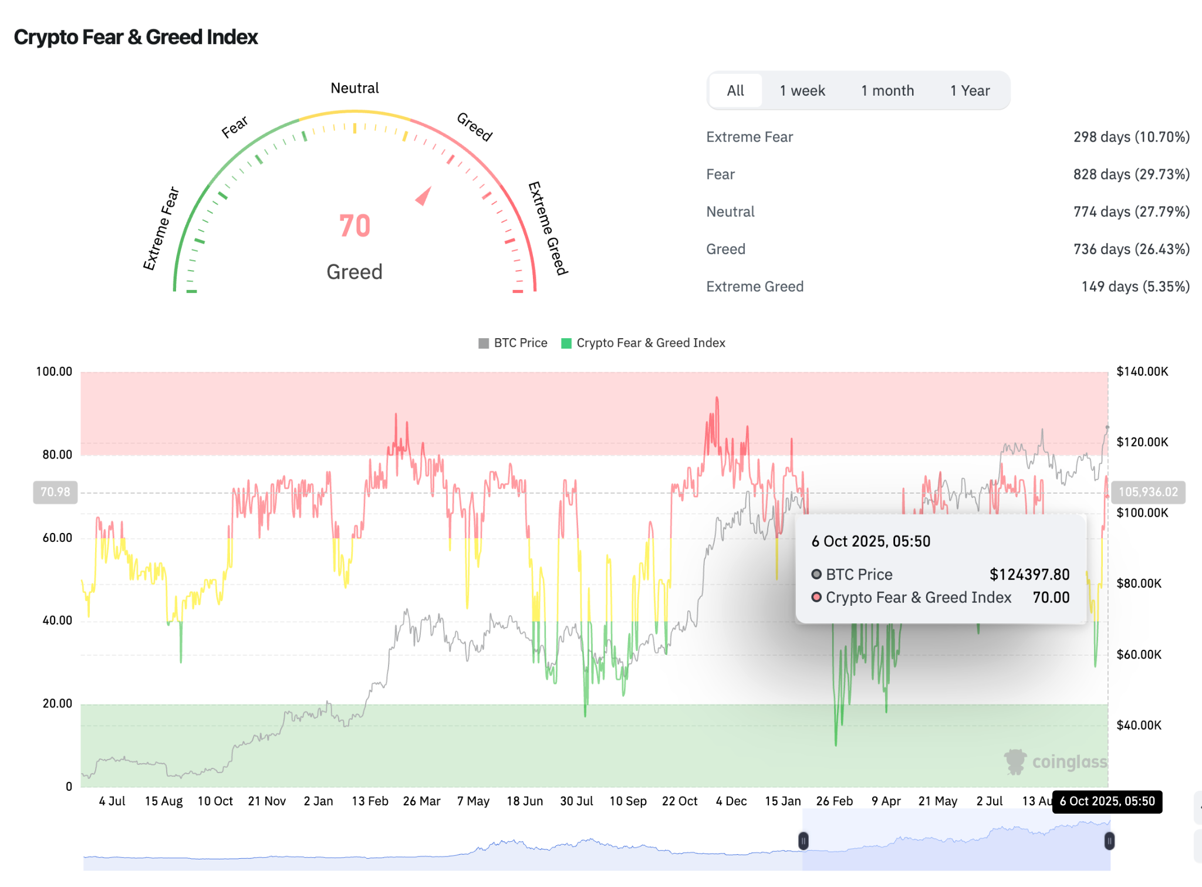This screenshot has width=1202, height=887.
Task: Select the 1 Year time range
Action: coord(970,91)
